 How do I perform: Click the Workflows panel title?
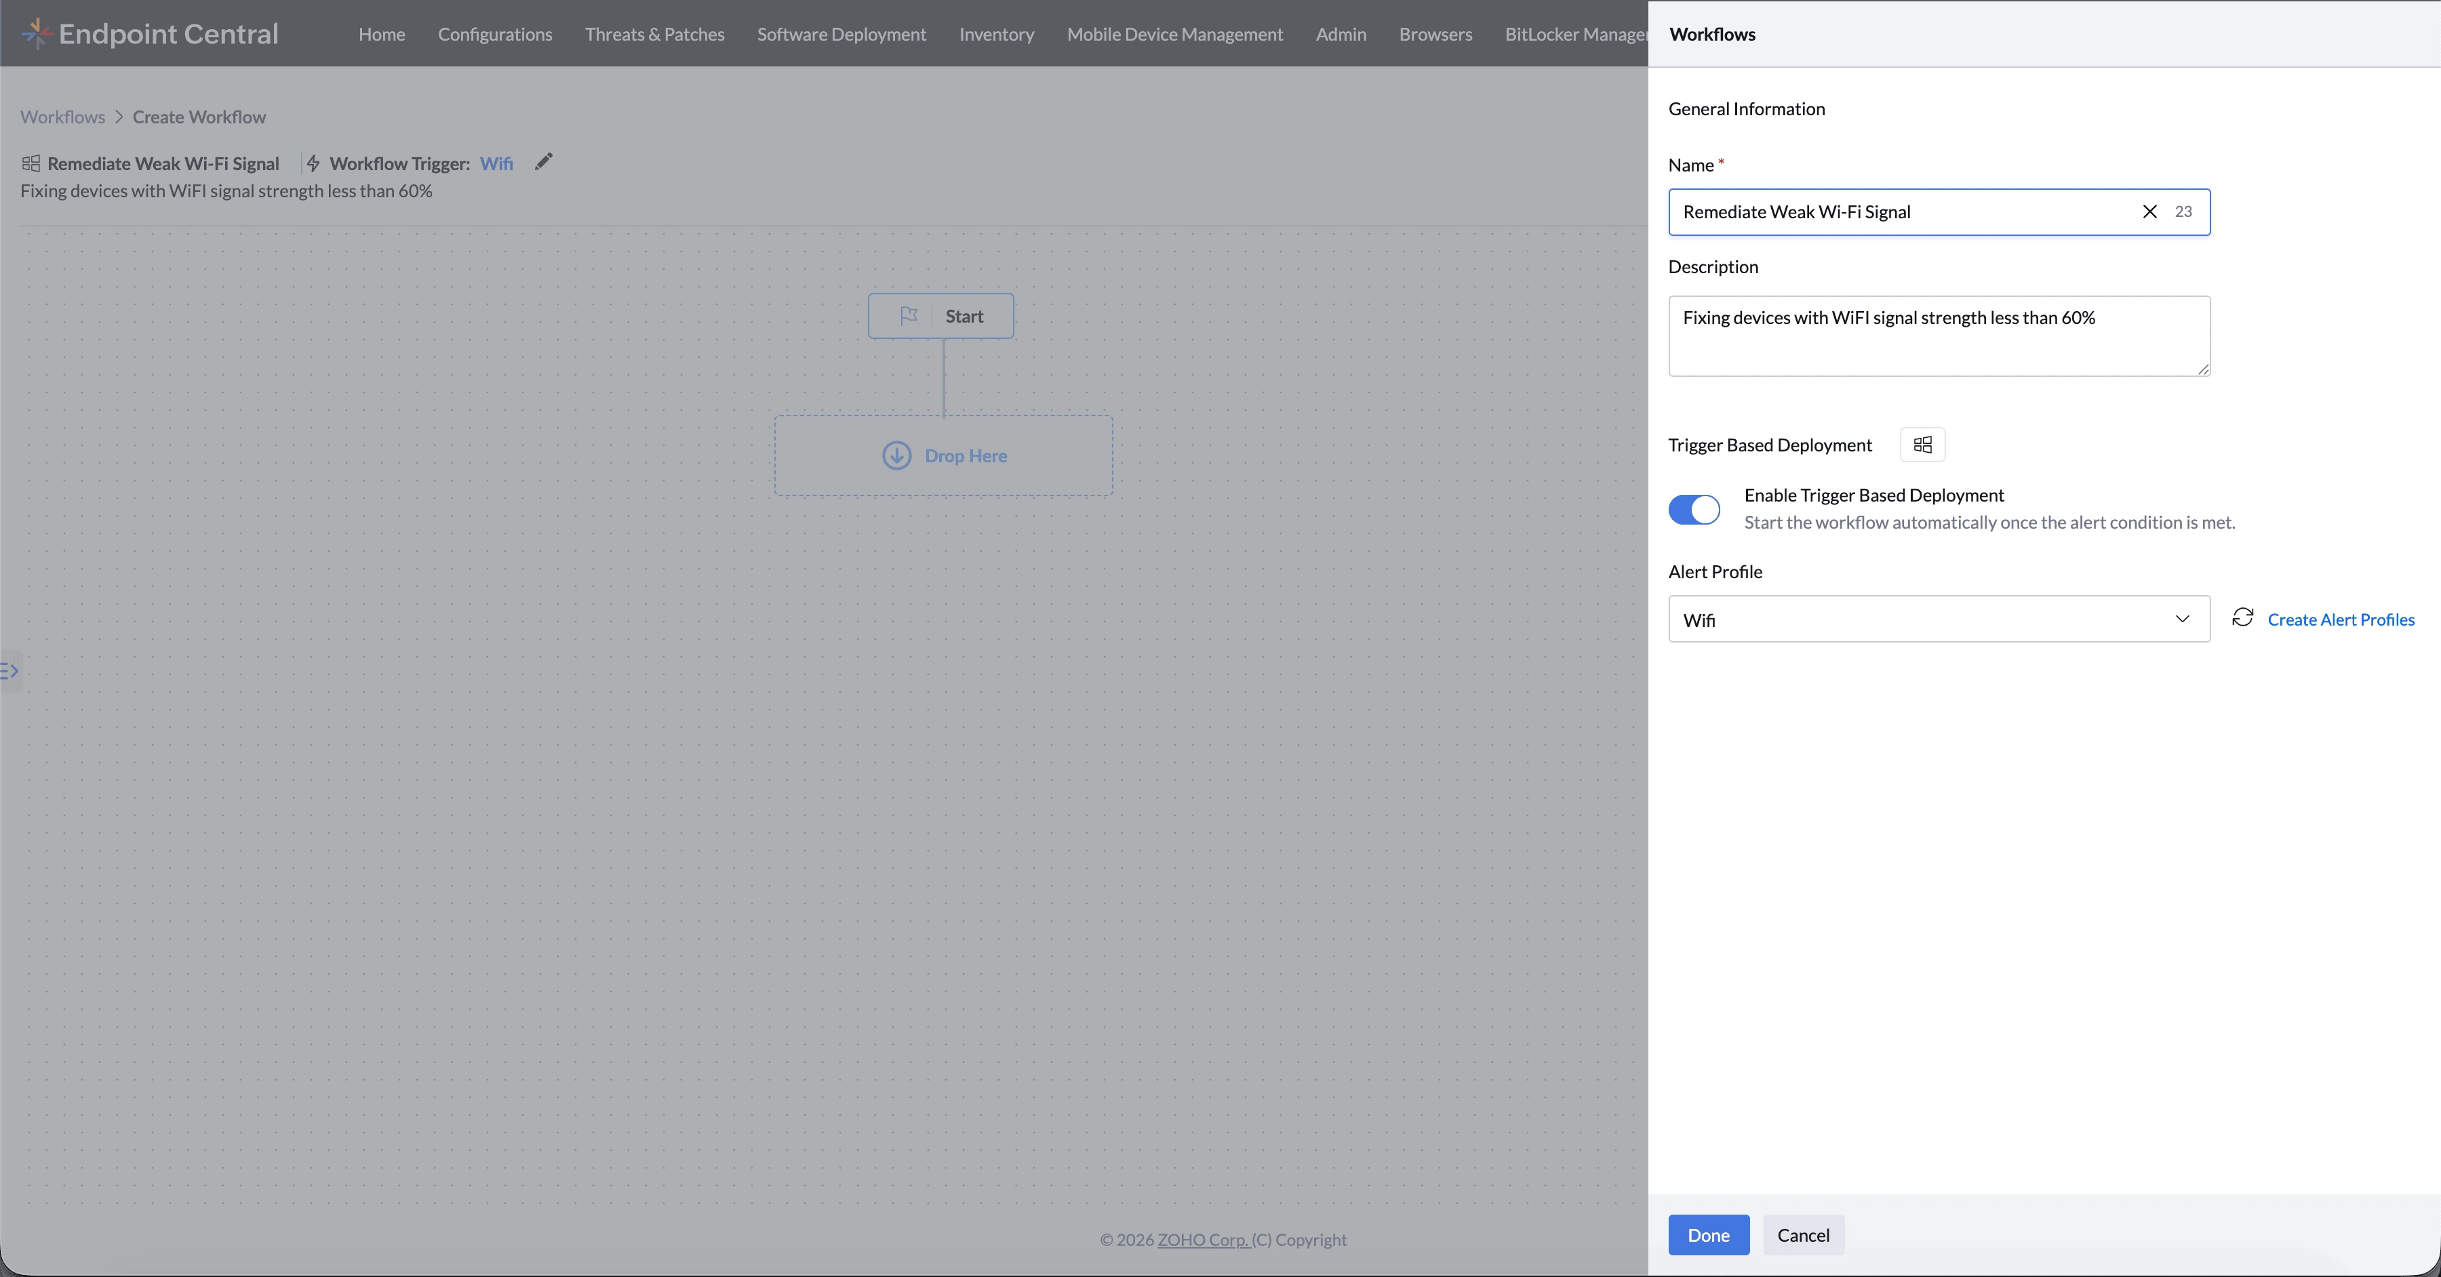tap(1712, 33)
